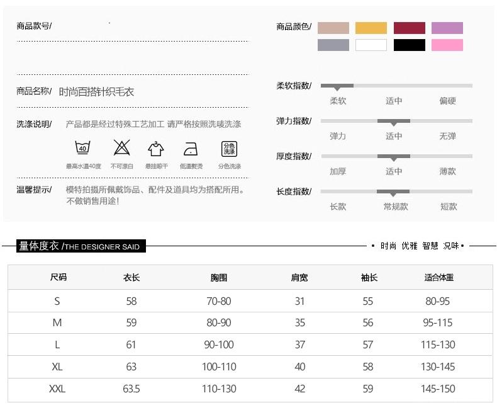
Task: Select the yellow color swatch
Action: click(x=371, y=28)
